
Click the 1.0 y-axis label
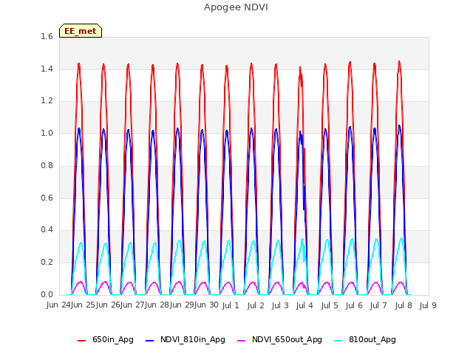click(47, 133)
